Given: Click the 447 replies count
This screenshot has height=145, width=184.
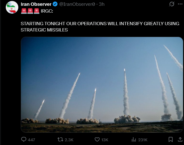Looking at the screenshot, I should pos(31,140).
